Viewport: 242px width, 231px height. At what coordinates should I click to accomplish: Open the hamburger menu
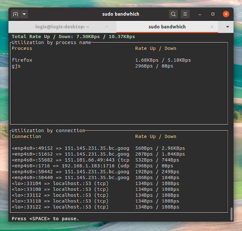(x=185, y=14)
